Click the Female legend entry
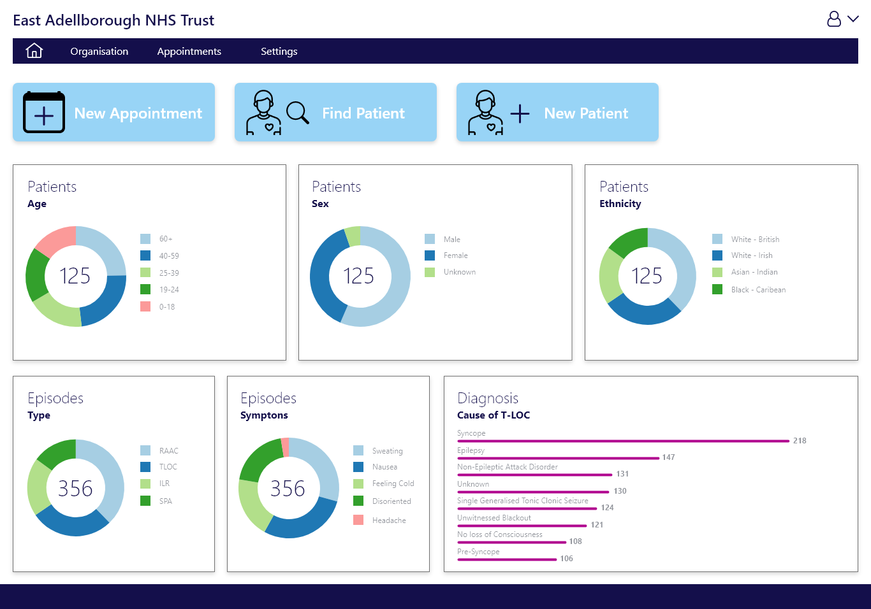Image resolution: width=871 pixels, height=609 pixels. click(446, 255)
